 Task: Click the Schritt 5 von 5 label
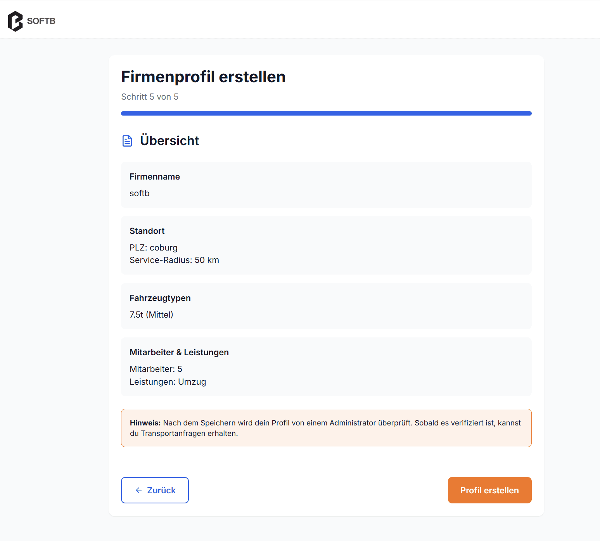[x=150, y=97]
